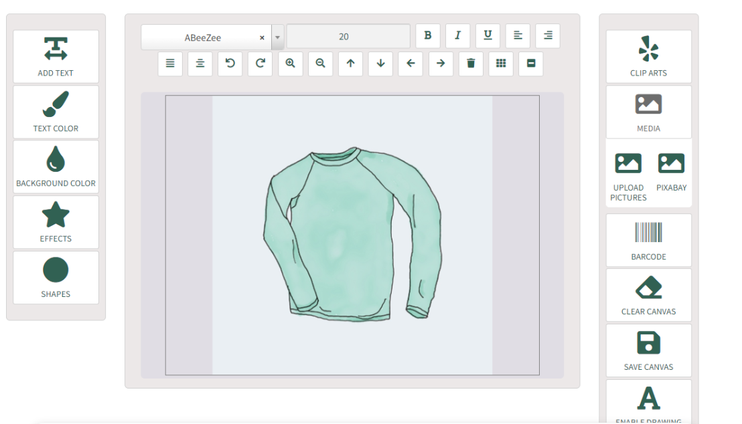Select the Pixabay image source
742x424 pixels.
[x=671, y=172]
